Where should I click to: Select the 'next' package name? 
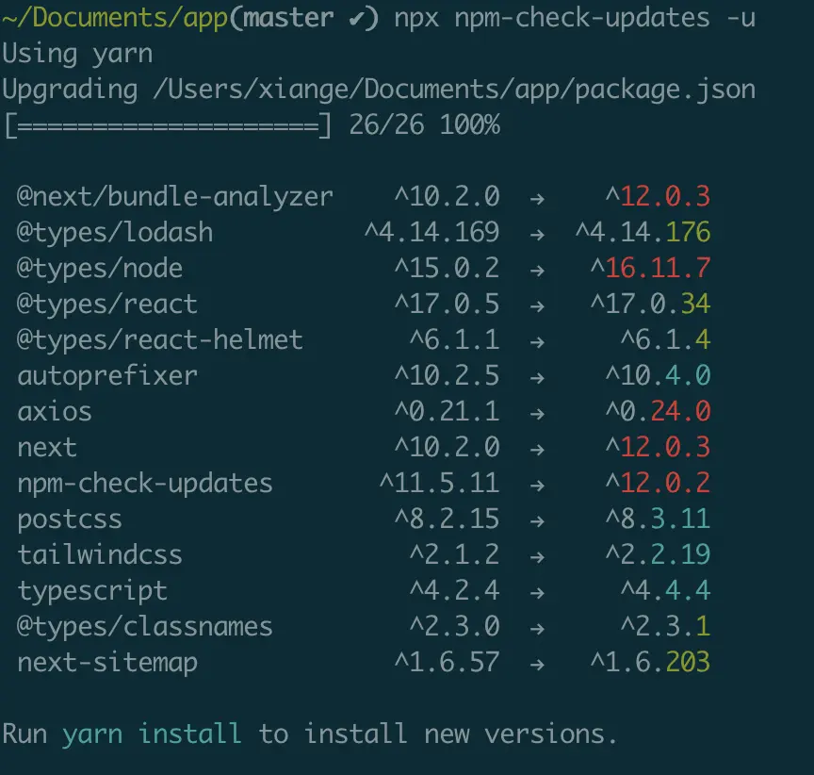click(x=47, y=448)
